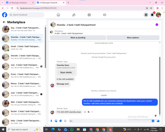Click the Mark as pending button
Image resolution: width=165 pixels, height=132 pixels.
pyautogui.click(x=78, y=38)
